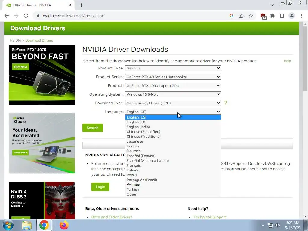The width and height of the screenshot is (308, 231).
Task: Expand the Operating System dropdown
Action: coord(173,94)
